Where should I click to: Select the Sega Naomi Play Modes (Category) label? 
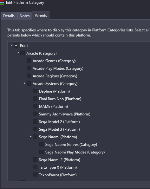[75, 152]
